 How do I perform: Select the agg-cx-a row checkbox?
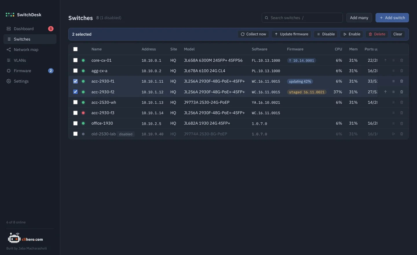click(76, 71)
